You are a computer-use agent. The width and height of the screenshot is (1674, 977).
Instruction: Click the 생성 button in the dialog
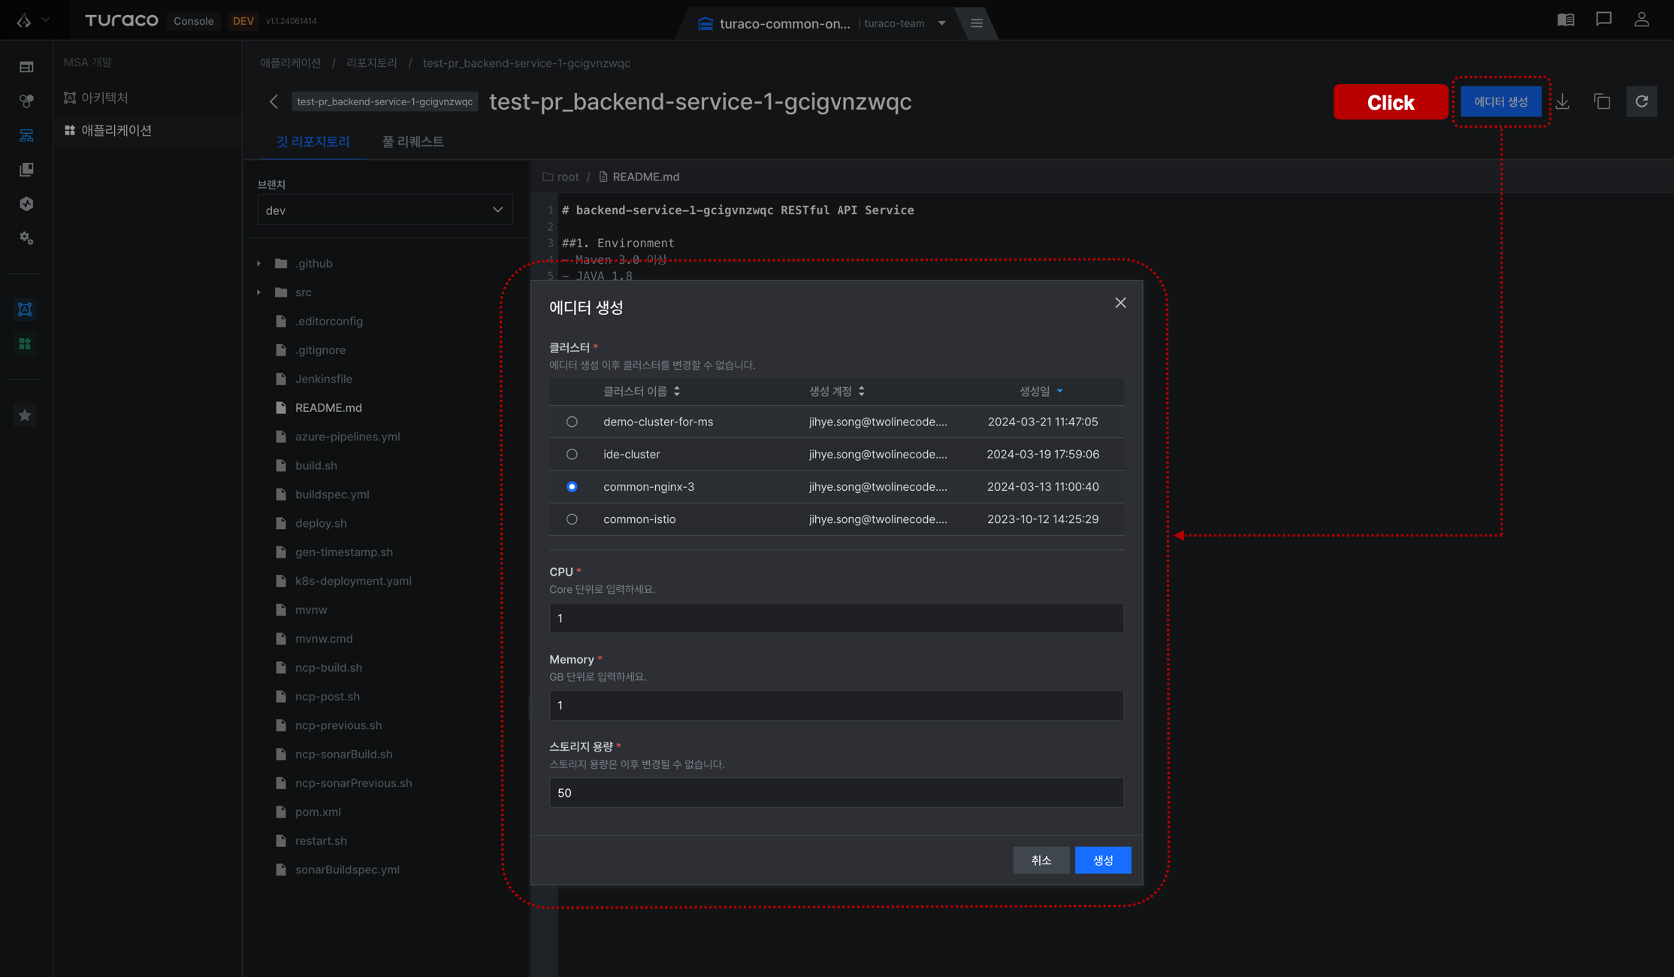1103,860
